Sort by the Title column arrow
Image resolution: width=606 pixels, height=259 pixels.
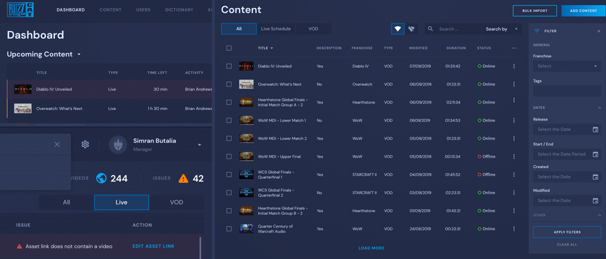(272, 48)
